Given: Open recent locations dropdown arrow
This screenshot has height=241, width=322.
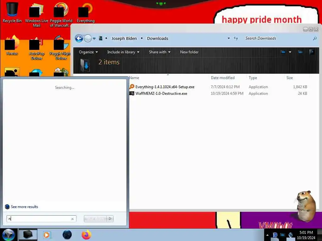Looking at the screenshot, I should pos(94,39).
